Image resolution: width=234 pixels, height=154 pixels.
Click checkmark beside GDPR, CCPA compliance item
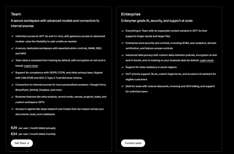12,72
